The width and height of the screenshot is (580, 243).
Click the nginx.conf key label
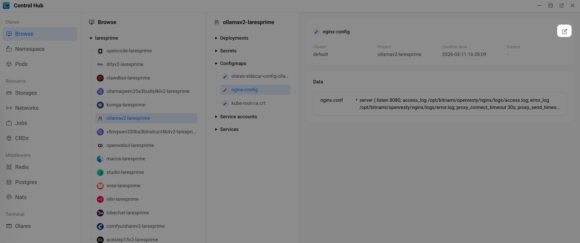332,100
